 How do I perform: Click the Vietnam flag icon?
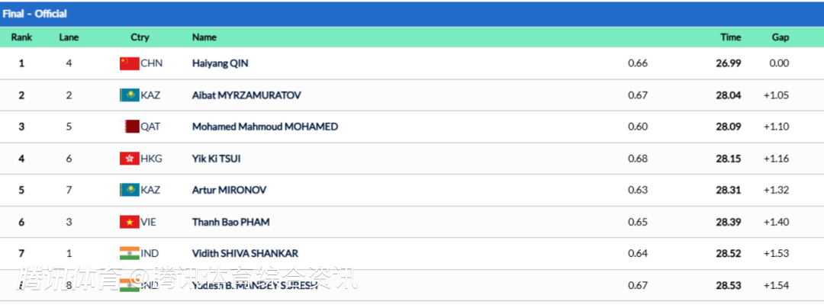[129, 222]
